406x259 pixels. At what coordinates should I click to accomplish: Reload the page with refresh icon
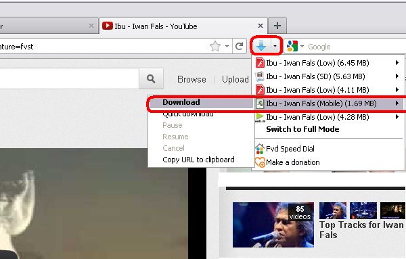(x=240, y=46)
